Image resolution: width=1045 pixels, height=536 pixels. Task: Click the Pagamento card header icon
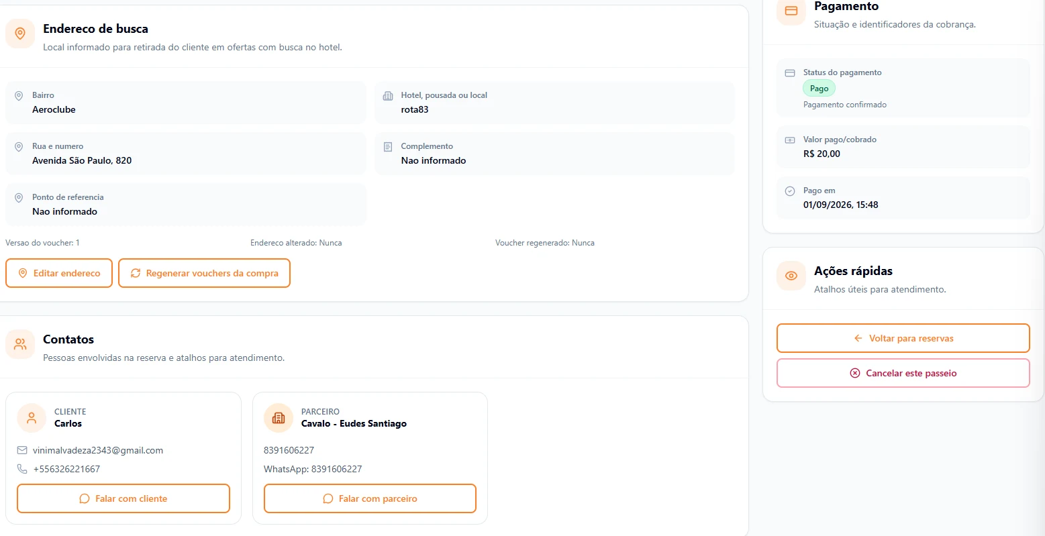click(791, 11)
